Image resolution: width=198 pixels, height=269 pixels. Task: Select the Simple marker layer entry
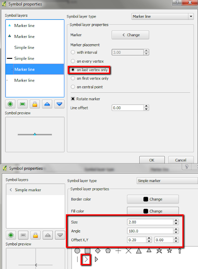(x=36, y=190)
